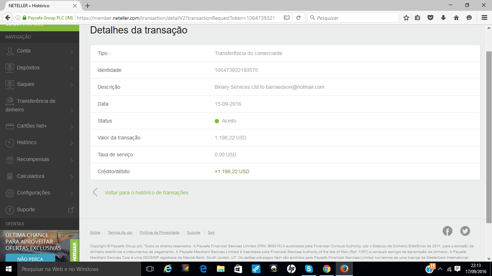The width and height of the screenshot is (492, 276).
Task: Open the downloads arrow icon
Action: (443, 18)
